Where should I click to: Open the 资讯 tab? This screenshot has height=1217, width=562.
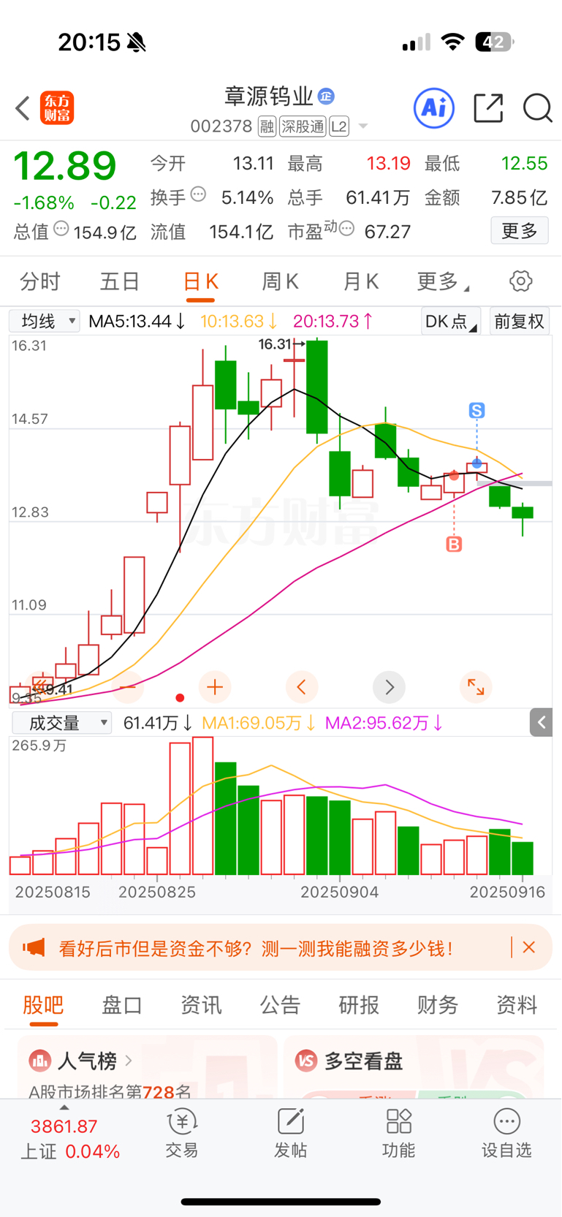[201, 1005]
